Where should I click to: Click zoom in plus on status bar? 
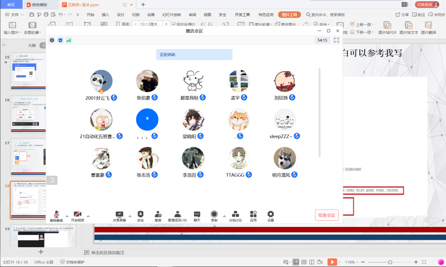click(x=416, y=262)
